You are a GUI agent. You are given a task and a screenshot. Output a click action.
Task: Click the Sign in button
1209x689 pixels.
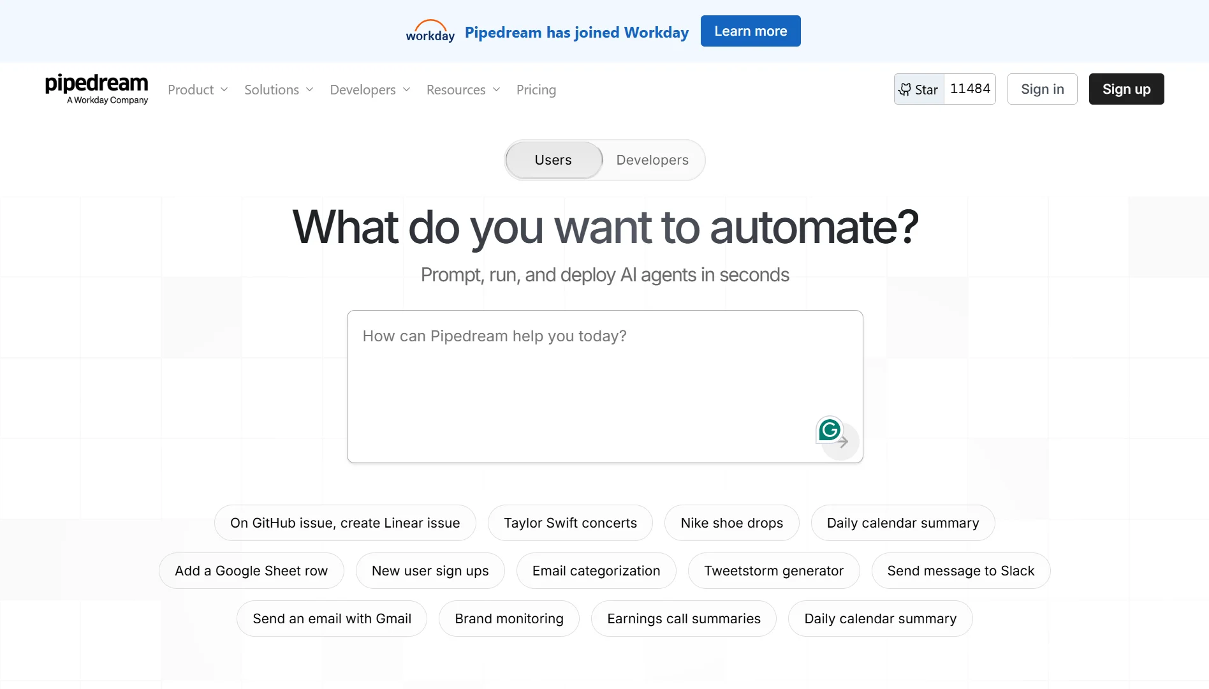pos(1043,89)
